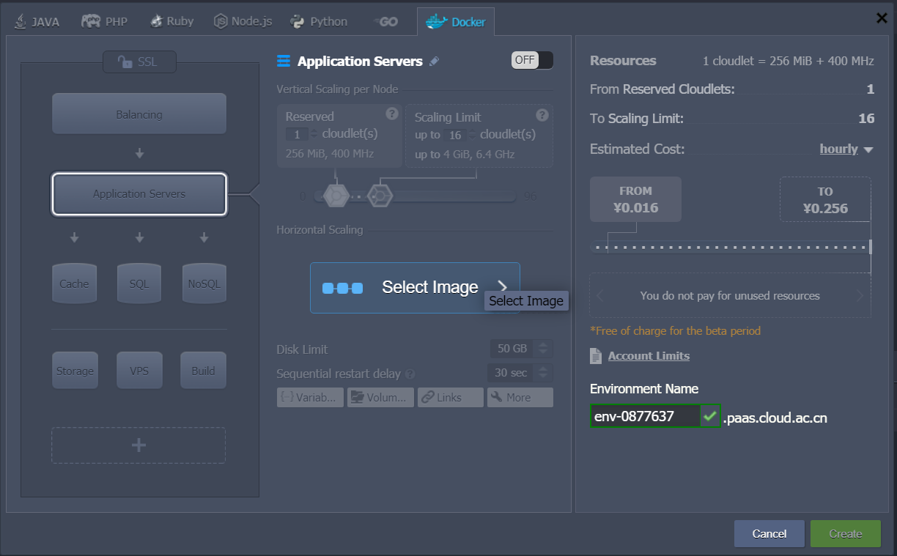The width and height of the screenshot is (897, 556).
Task: Click the reserved cloudlets slider handle
Action: (335, 196)
